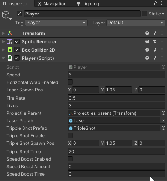Switch to the Lighting tab
This screenshot has height=181, width=167.
click(88, 4)
